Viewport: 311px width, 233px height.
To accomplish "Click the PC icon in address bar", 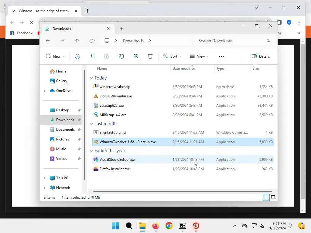I will pyautogui.click(x=107, y=41).
